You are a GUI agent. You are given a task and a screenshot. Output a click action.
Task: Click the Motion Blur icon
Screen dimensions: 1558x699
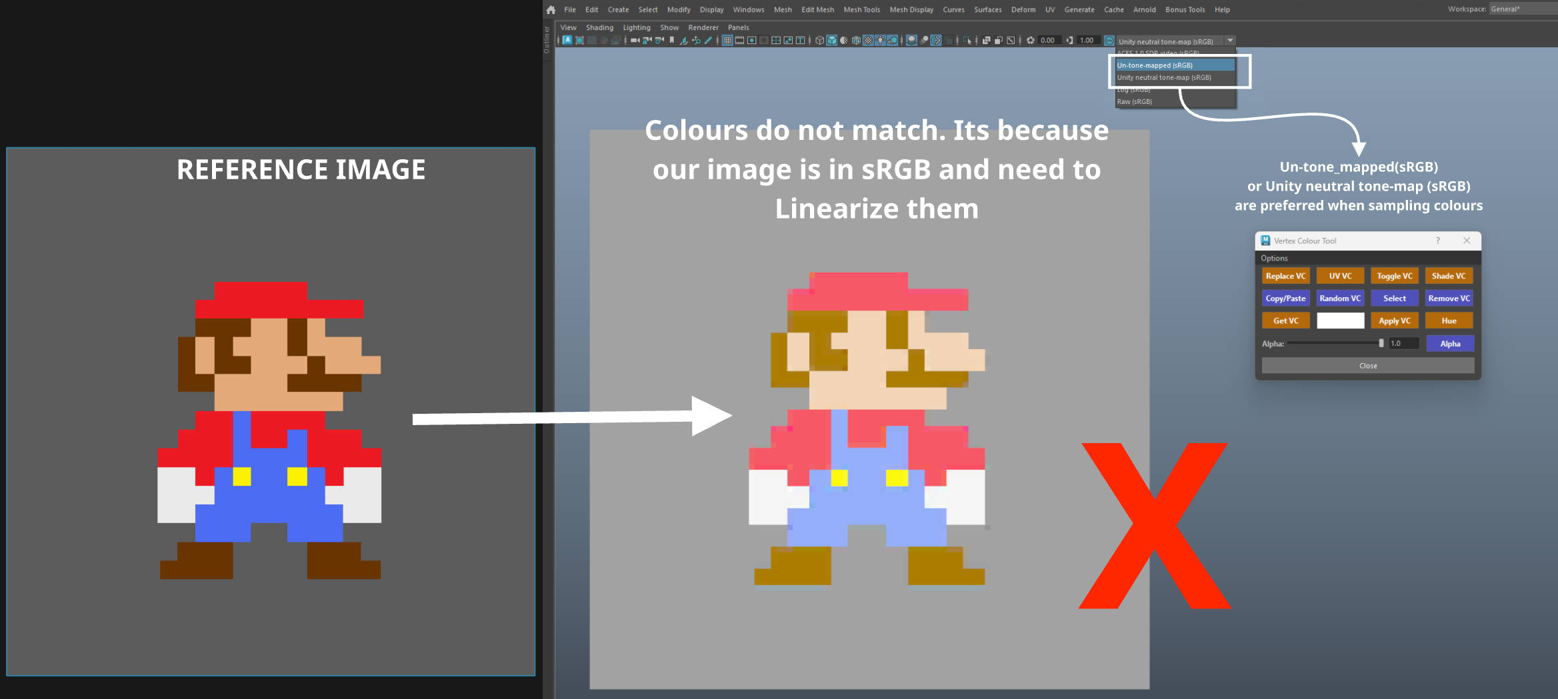click(924, 41)
